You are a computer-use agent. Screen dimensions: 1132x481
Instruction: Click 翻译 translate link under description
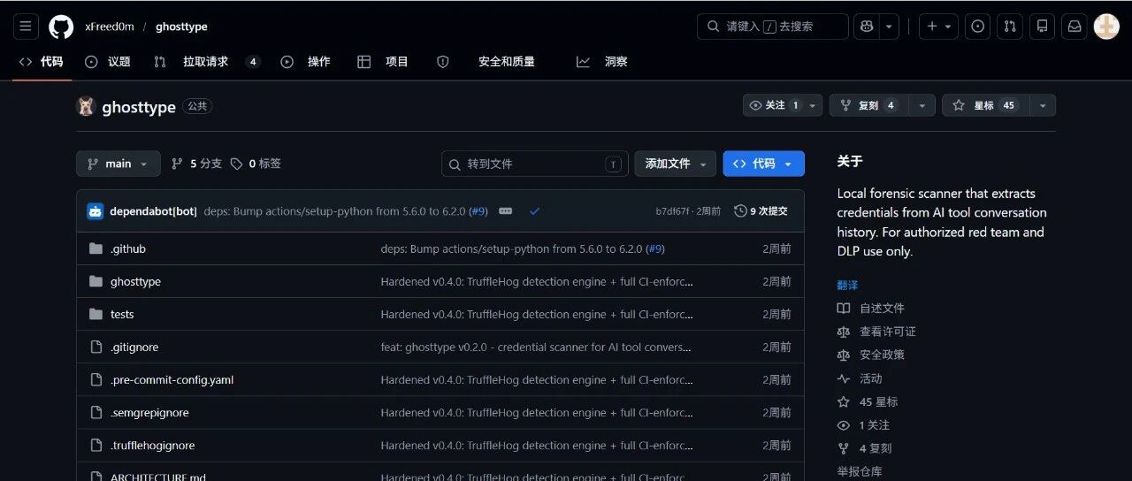click(x=847, y=285)
